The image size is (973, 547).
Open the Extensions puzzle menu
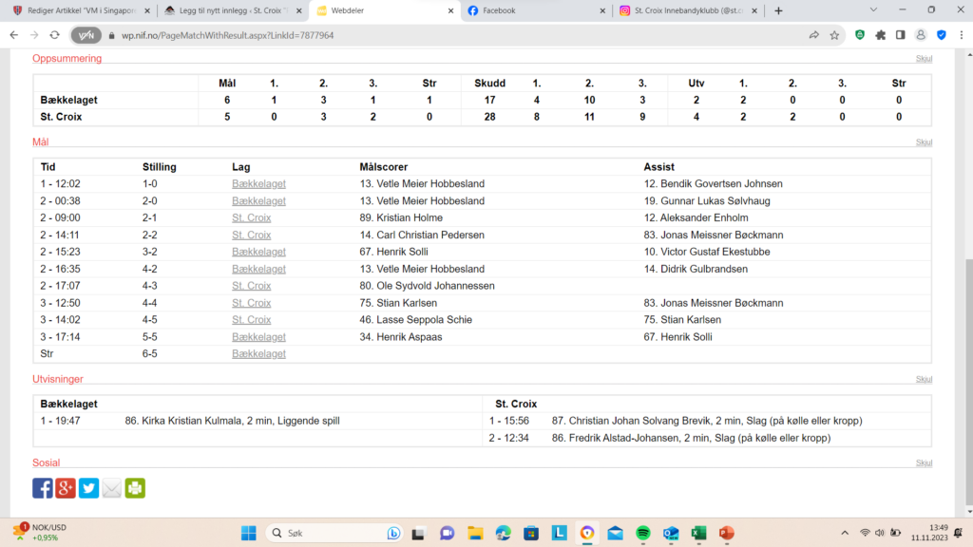click(x=881, y=35)
